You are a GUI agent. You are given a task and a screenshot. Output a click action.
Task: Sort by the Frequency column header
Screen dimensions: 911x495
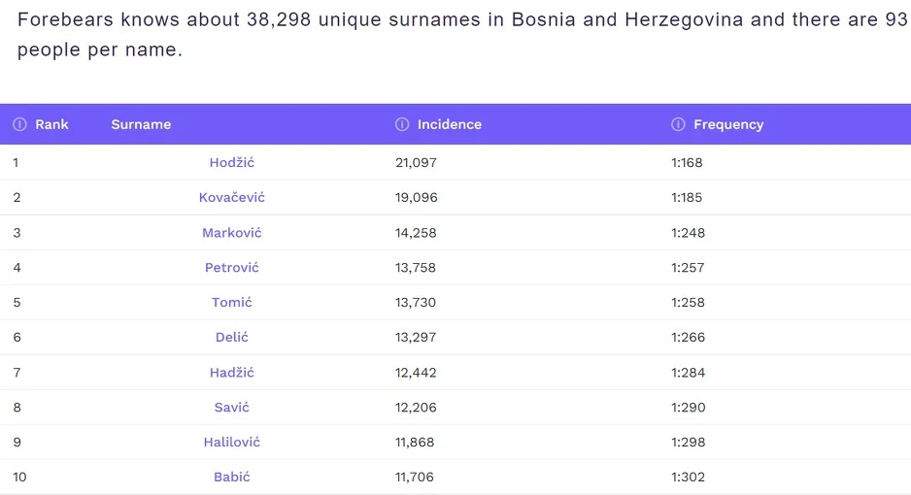pyautogui.click(x=728, y=124)
